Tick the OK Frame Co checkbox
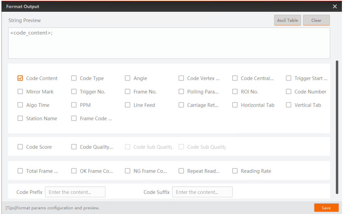This screenshot has height=214, width=343. [74, 171]
